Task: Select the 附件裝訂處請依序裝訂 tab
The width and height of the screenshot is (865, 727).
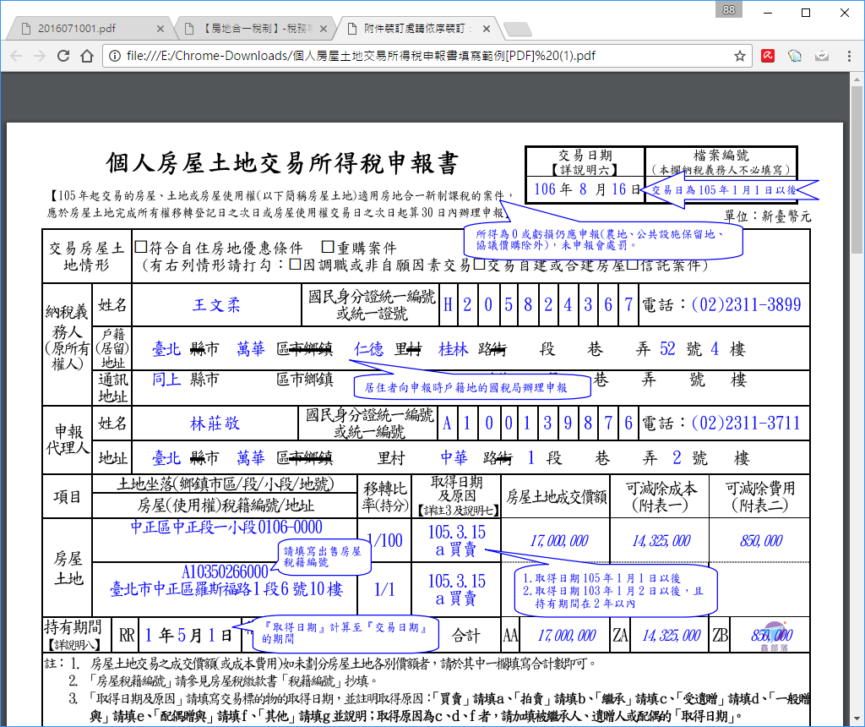Action: 416,29
